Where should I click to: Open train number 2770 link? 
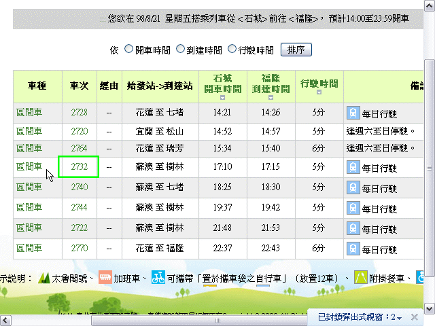click(x=79, y=248)
